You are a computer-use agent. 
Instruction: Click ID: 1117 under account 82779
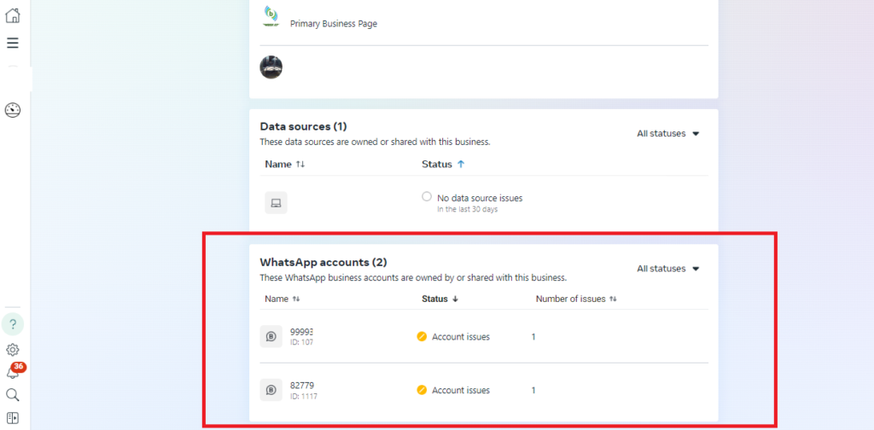click(x=304, y=397)
